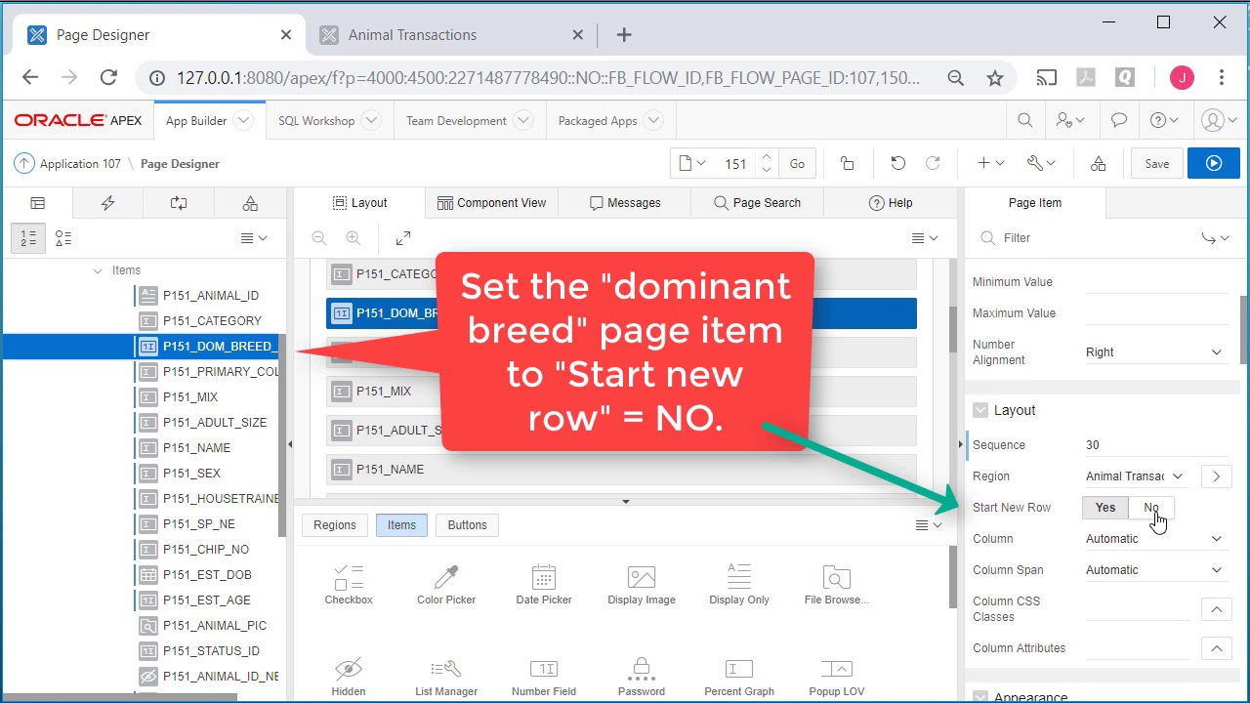The image size is (1250, 703).
Task: Toggle the component list view button
Action: (63, 238)
